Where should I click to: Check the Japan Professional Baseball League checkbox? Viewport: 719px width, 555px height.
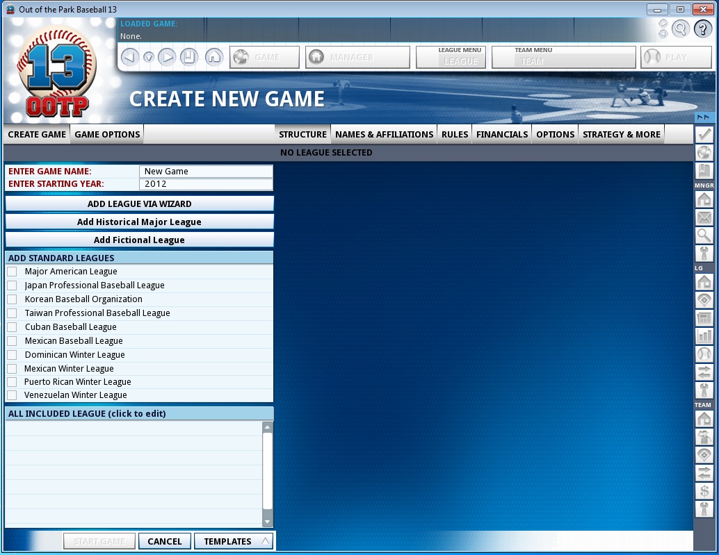(13, 285)
